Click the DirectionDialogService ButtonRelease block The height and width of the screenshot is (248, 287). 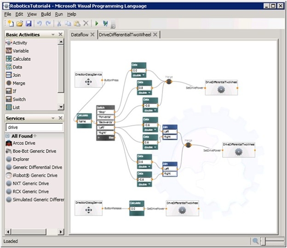coord(88,208)
